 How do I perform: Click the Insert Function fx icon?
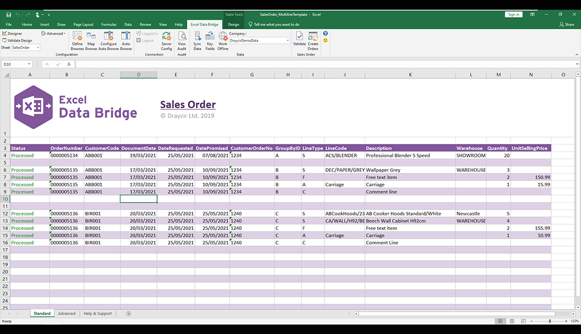coord(69,64)
